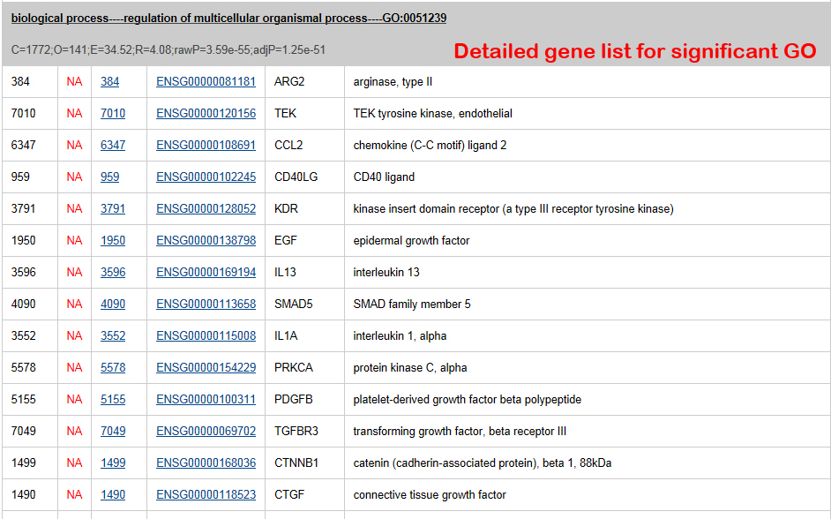Click Ensembl link ENSG00000081181

pyautogui.click(x=206, y=82)
